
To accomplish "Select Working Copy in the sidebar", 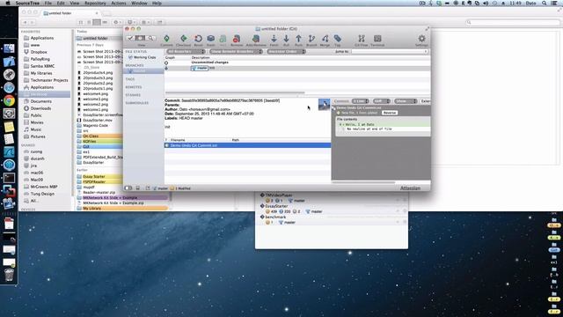I will (x=143, y=57).
